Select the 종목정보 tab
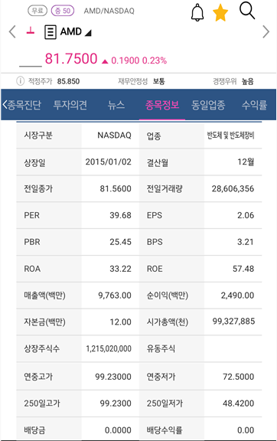This screenshot has height=441, width=277. (162, 105)
